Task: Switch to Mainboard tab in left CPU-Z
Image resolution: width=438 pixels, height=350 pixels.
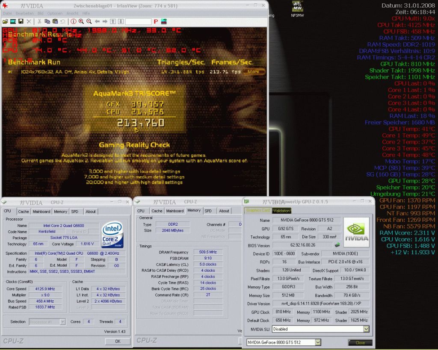Action: [x=41, y=212]
